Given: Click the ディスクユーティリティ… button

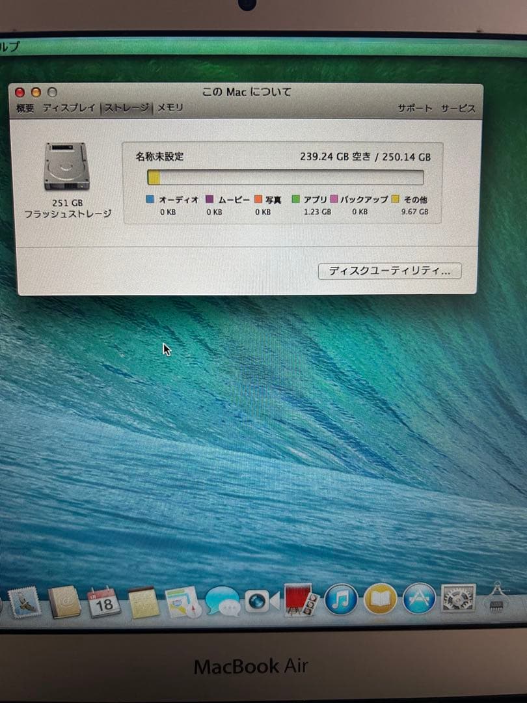Looking at the screenshot, I should 390,271.
